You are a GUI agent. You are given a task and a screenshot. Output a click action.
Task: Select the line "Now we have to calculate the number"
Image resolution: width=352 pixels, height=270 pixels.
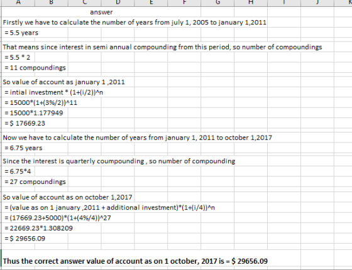point(138,138)
